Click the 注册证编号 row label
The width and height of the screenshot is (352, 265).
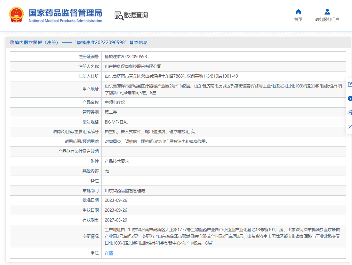(88, 57)
